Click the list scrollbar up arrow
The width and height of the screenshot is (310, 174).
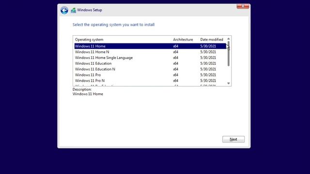pyautogui.click(x=229, y=39)
